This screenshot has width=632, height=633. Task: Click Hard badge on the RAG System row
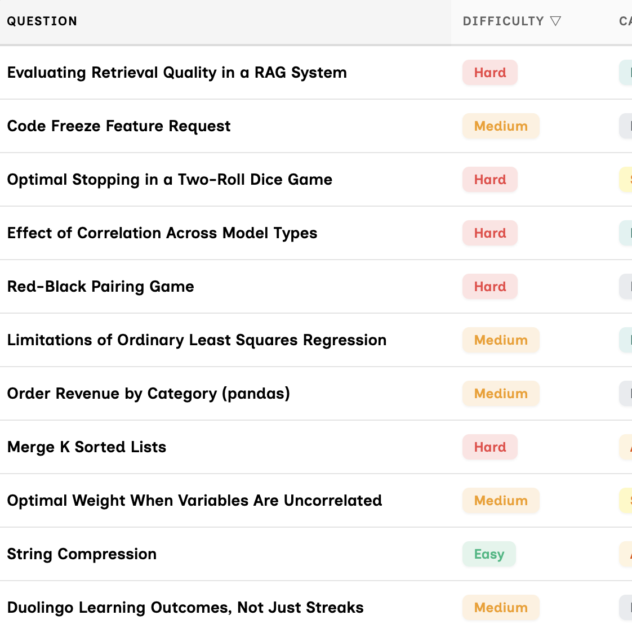[489, 73]
